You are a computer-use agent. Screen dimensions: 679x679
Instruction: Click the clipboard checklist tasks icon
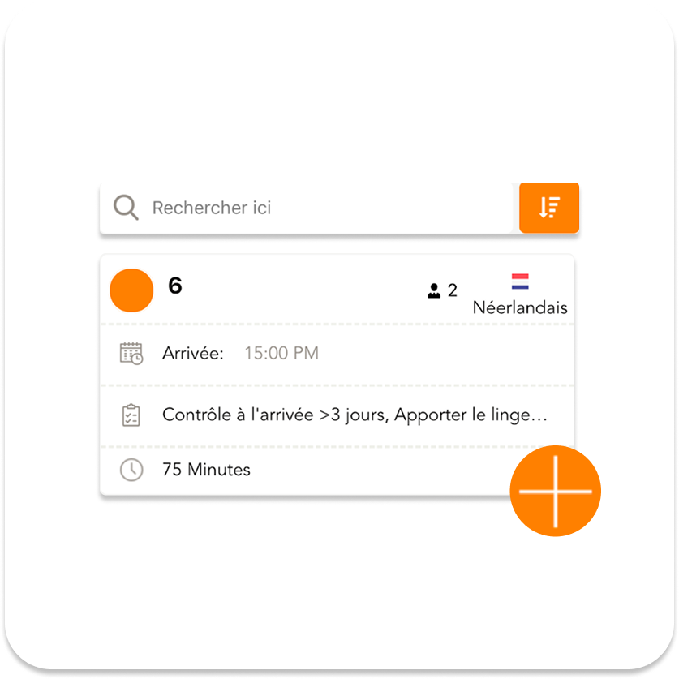pos(131,415)
